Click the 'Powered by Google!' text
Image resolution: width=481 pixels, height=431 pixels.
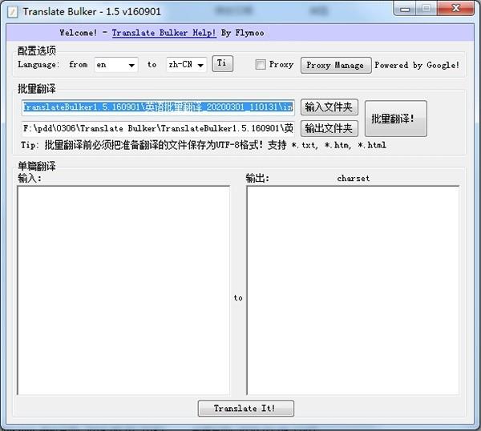pos(417,65)
